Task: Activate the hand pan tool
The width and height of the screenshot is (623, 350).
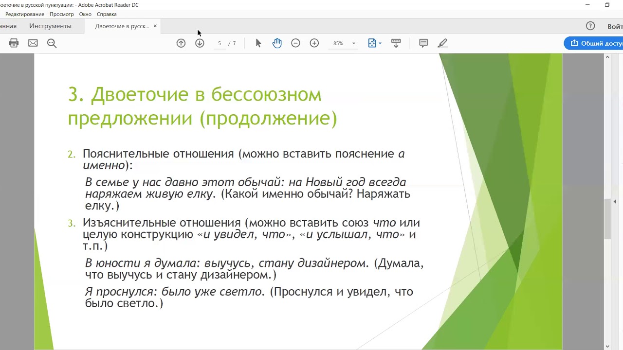Action: [277, 43]
